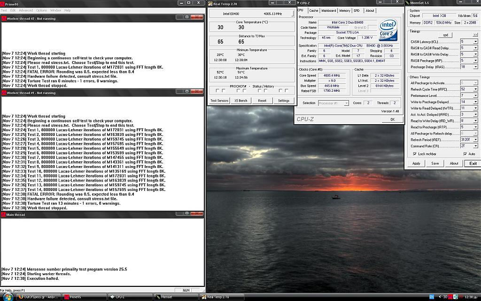The width and height of the screenshot is (481, 301).
Task: Switch to CPU-Z Cache tab
Action: point(313,10)
